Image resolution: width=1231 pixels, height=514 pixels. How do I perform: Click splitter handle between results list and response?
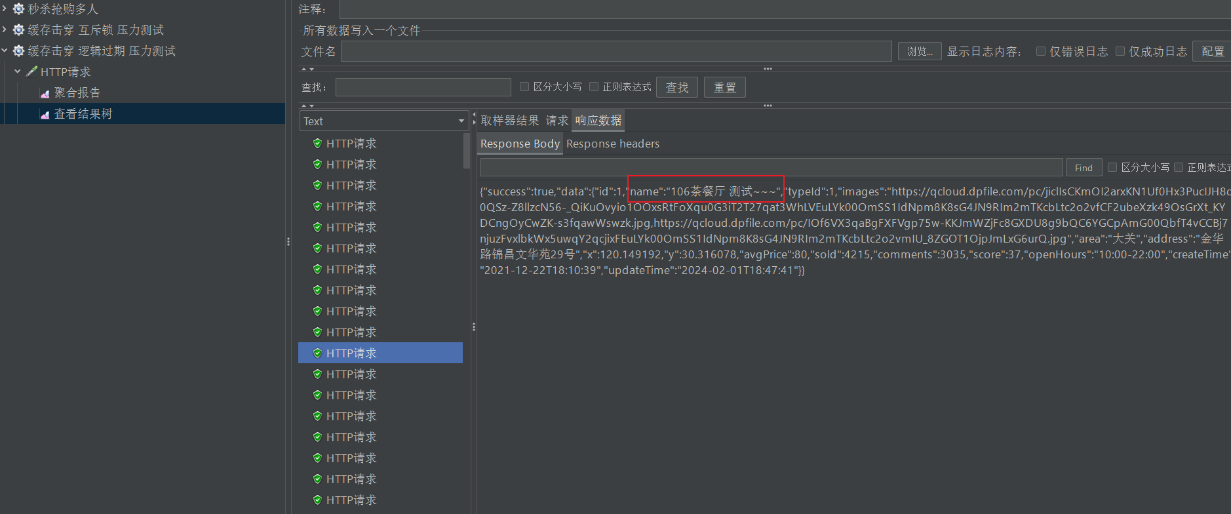(473, 326)
